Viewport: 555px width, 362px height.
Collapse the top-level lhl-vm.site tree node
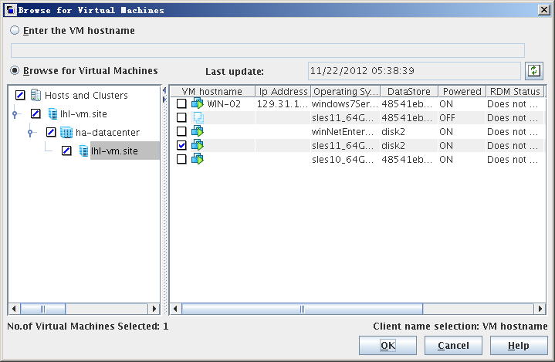15,114
